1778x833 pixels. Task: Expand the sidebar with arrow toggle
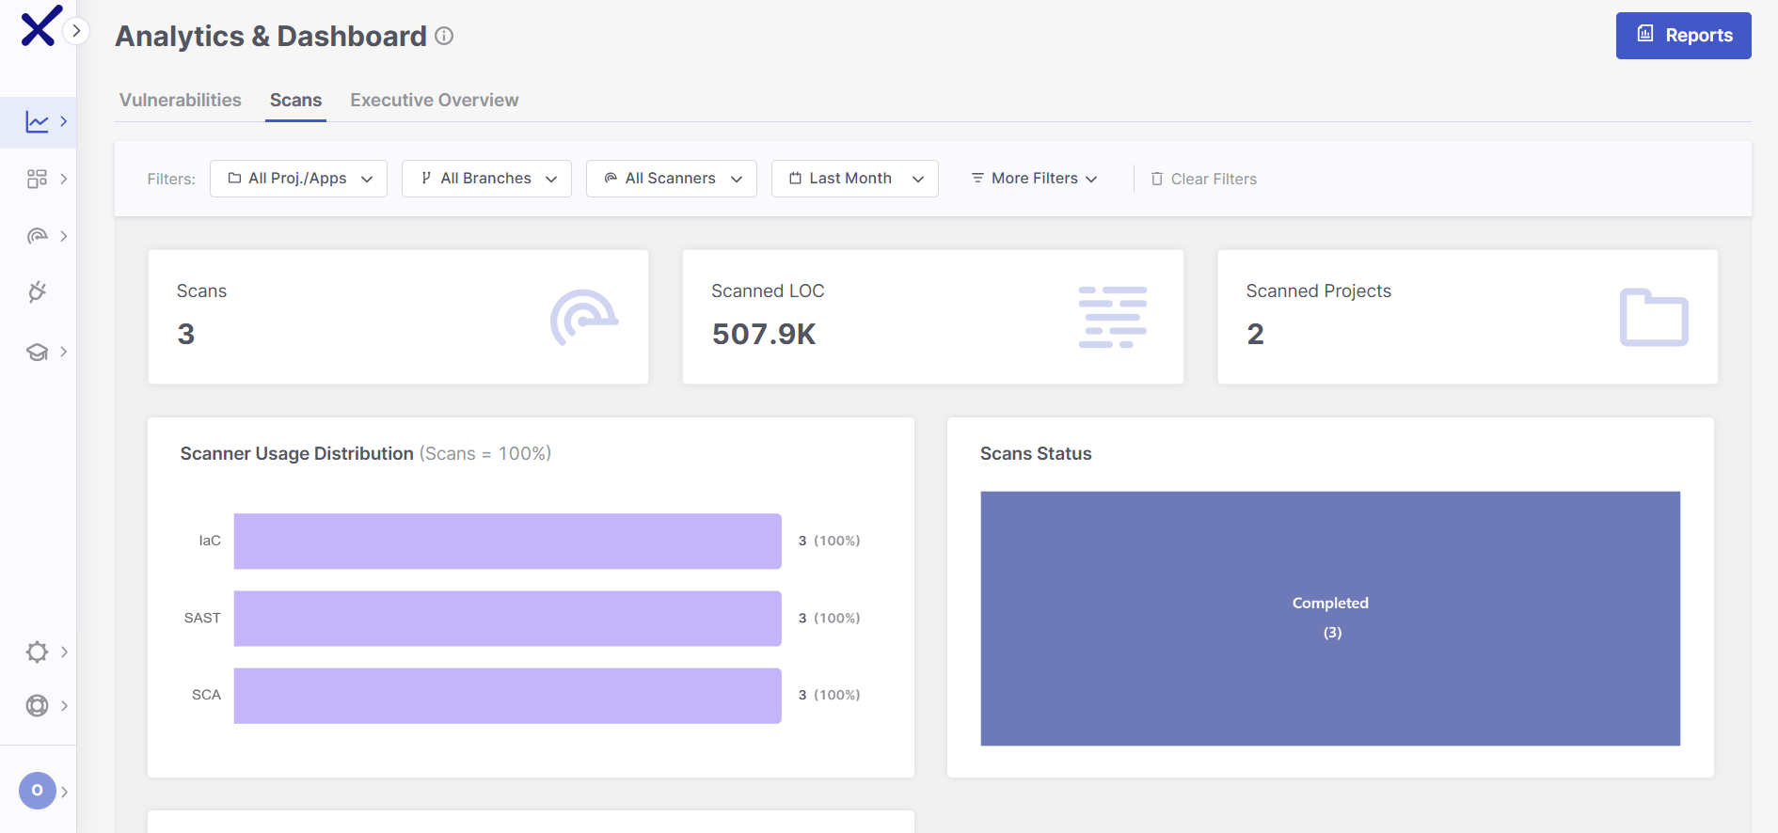[x=76, y=31]
